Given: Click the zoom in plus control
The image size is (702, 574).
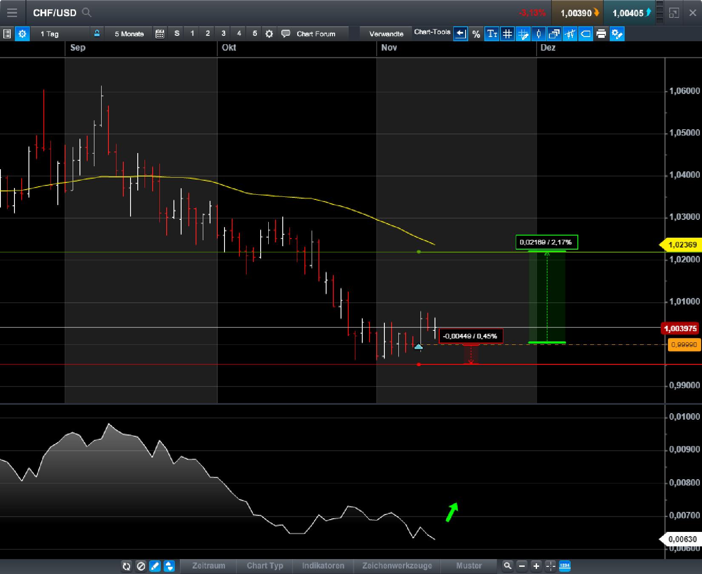Looking at the screenshot, I should pyautogui.click(x=536, y=566).
